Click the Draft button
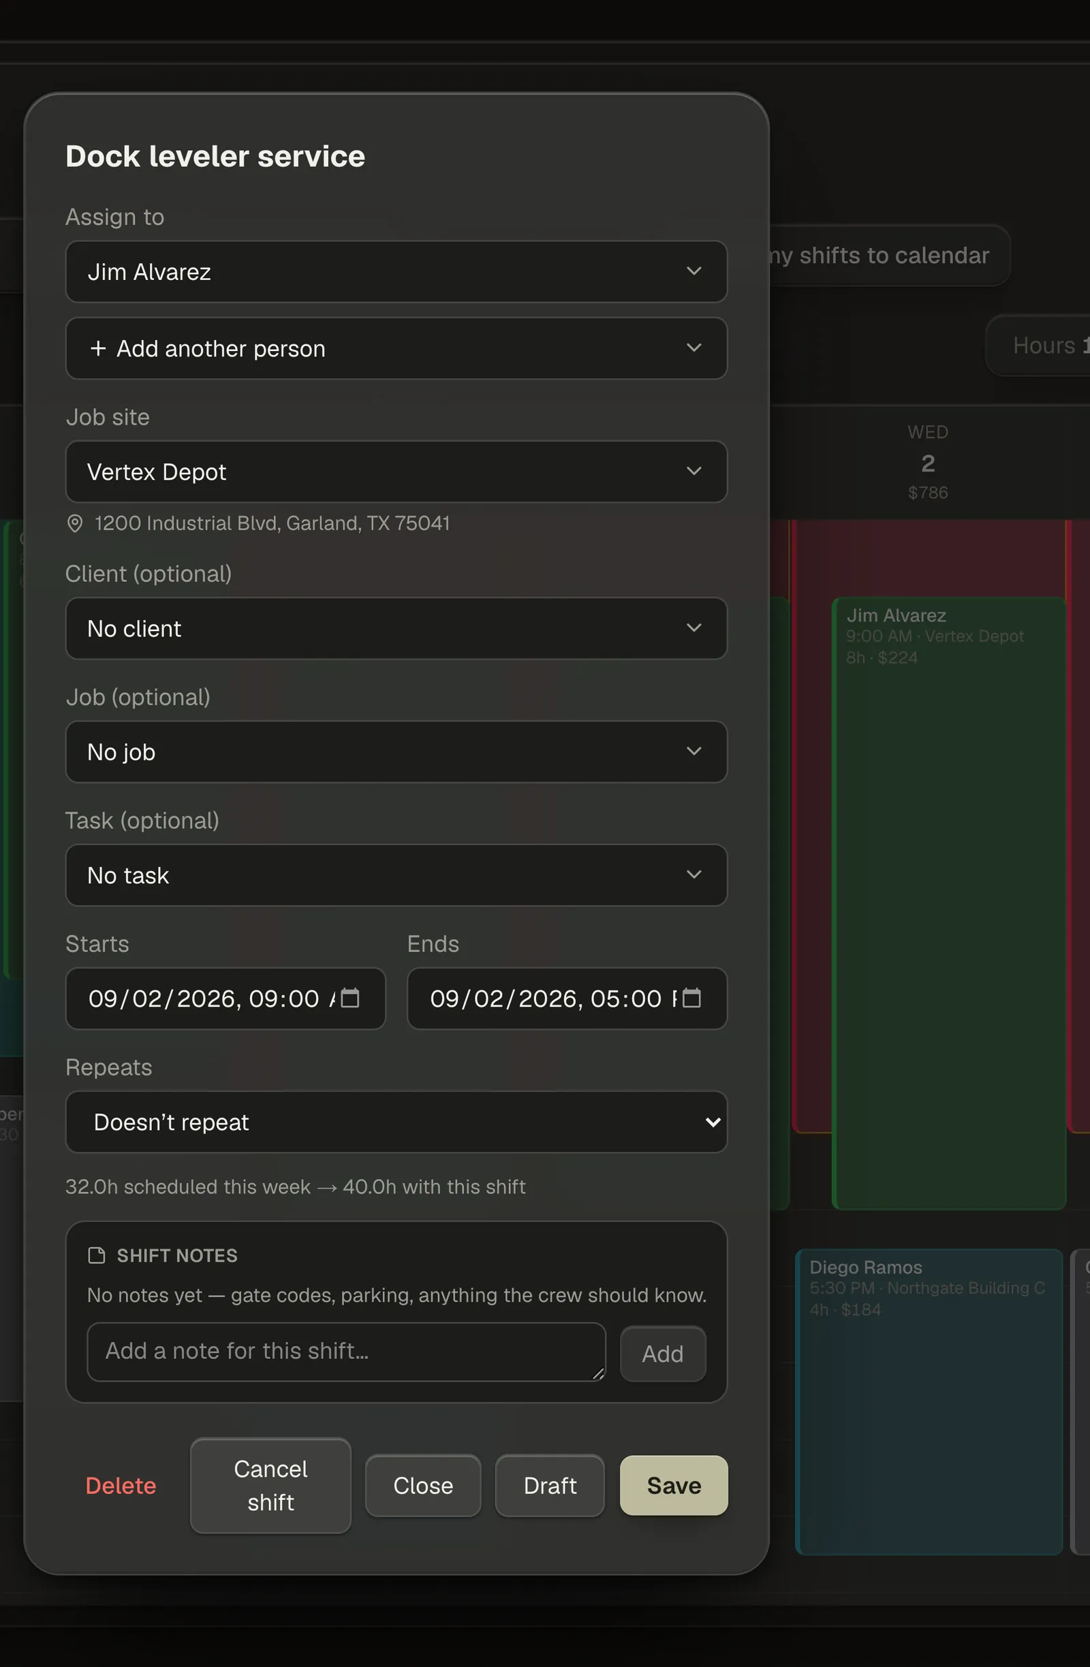This screenshot has height=1667, width=1090. [550, 1485]
